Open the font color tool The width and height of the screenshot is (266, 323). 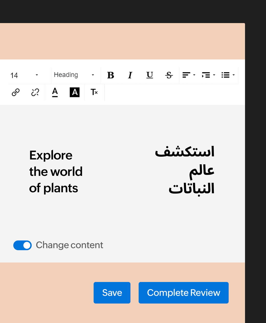[x=55, y=92]
